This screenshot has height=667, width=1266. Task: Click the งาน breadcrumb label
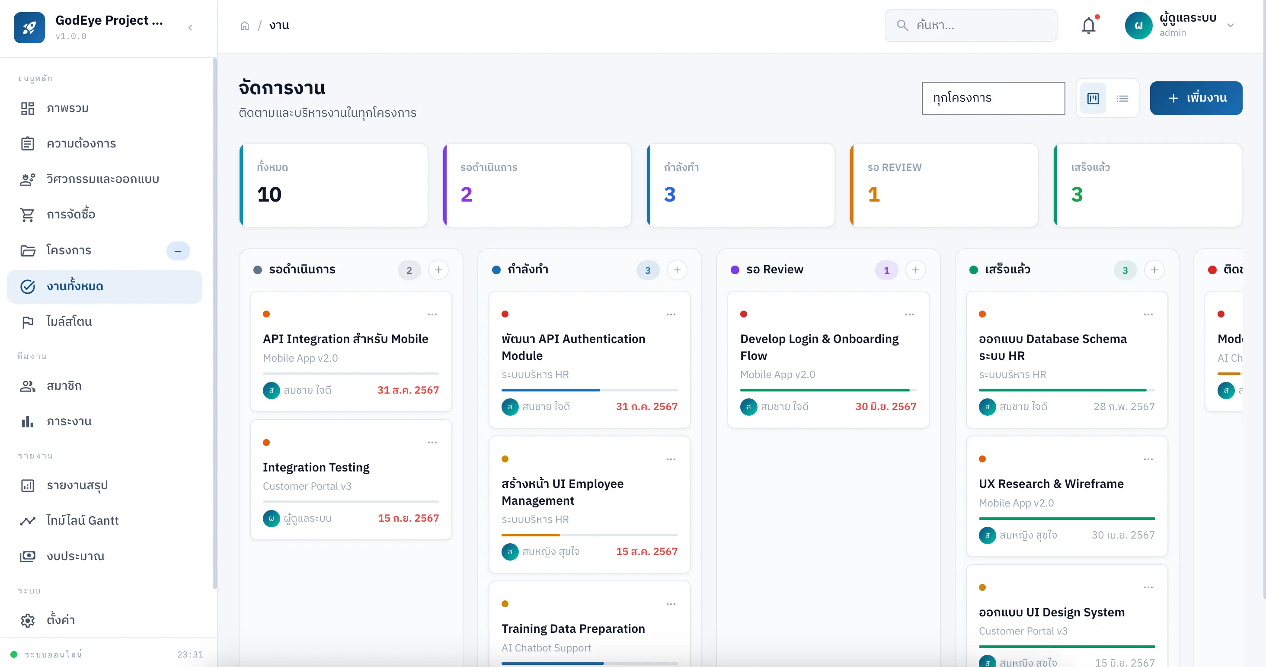(279, 26)
